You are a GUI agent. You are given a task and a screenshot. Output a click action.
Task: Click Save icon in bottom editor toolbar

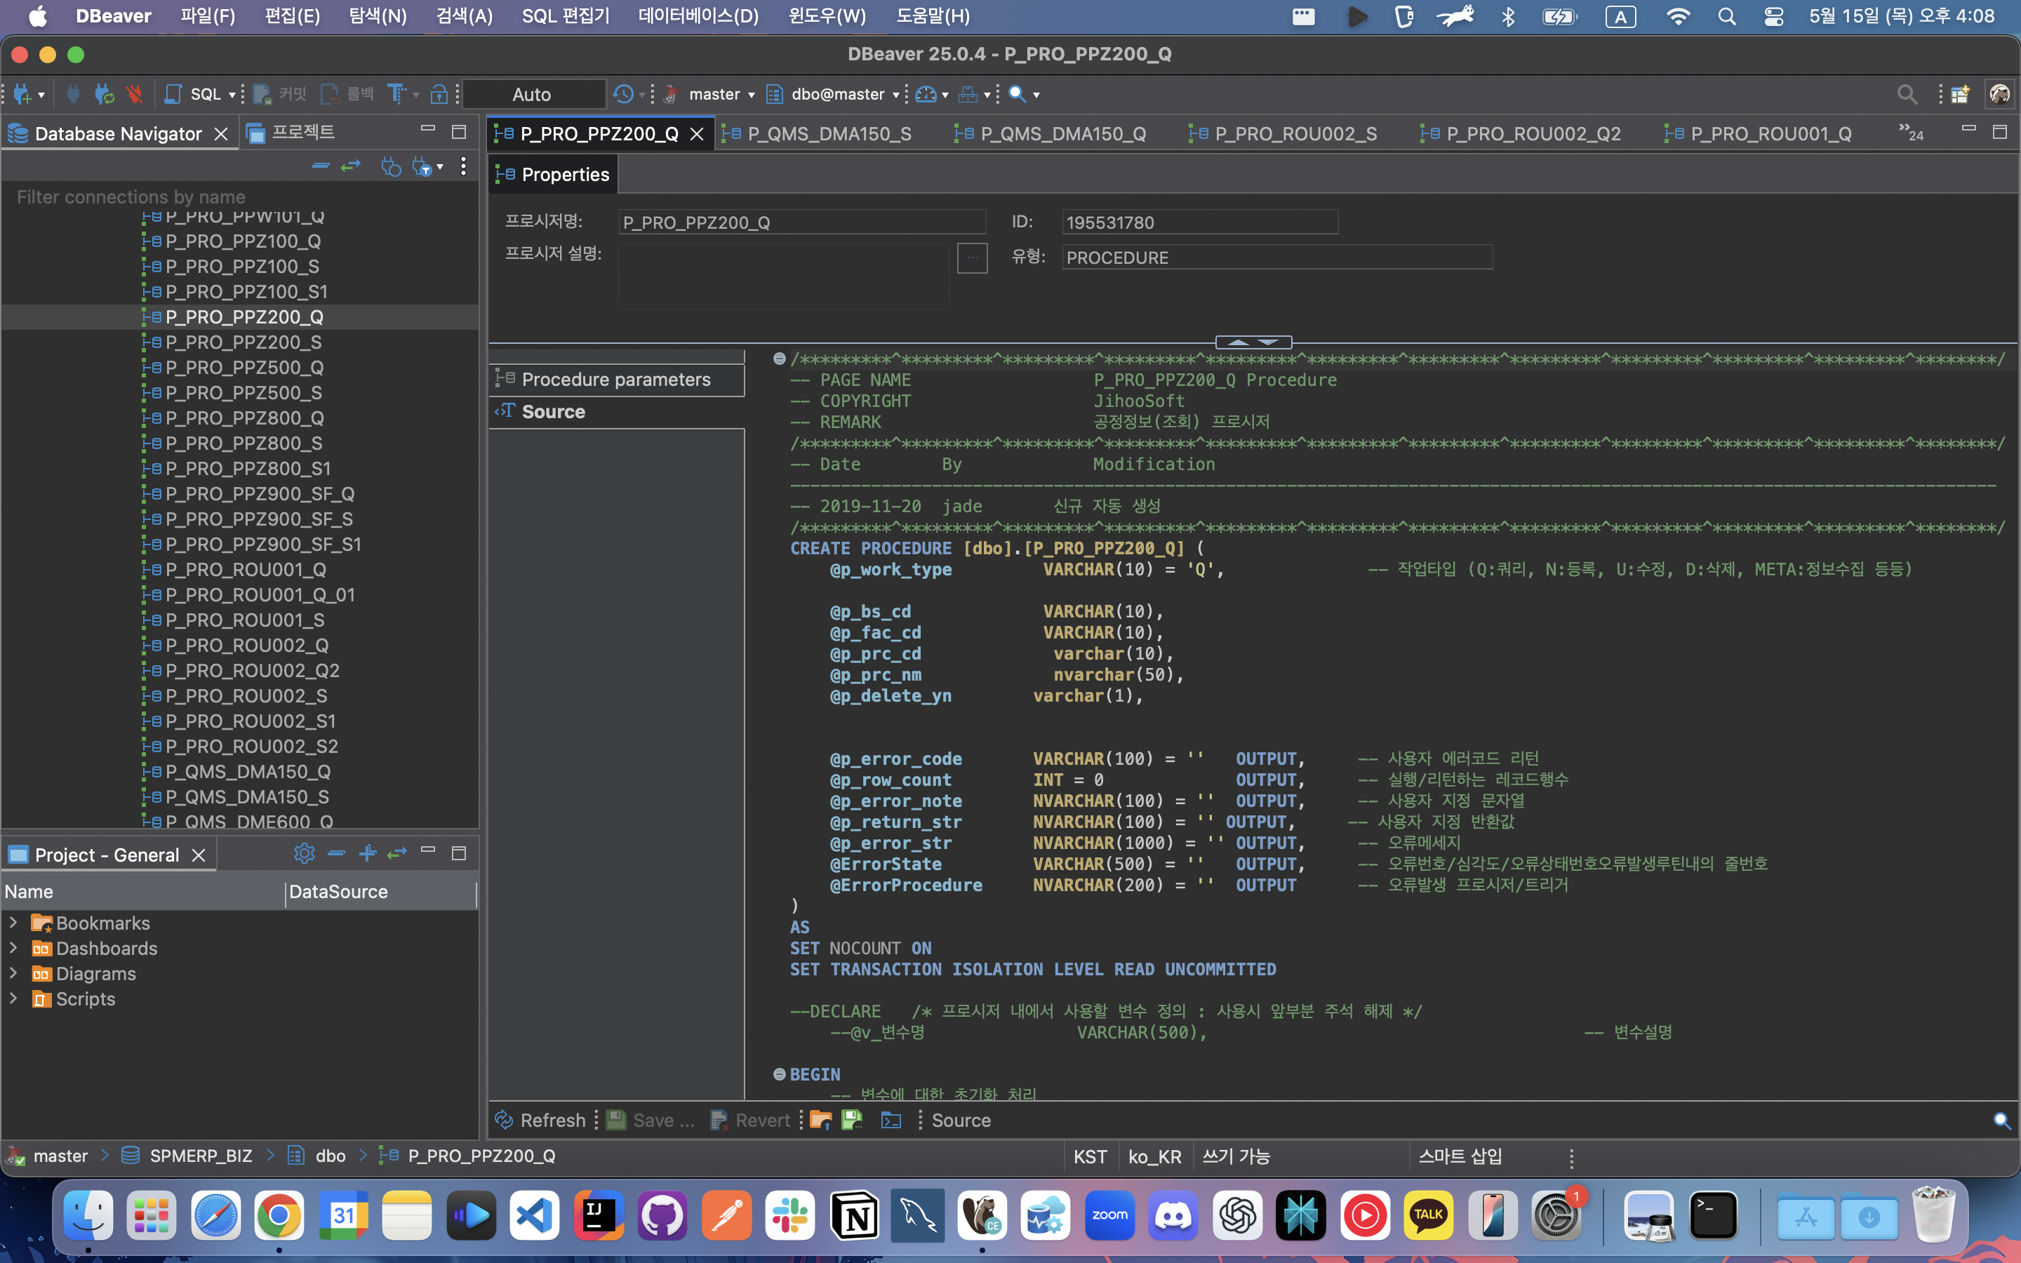[x=617, y=1120]
